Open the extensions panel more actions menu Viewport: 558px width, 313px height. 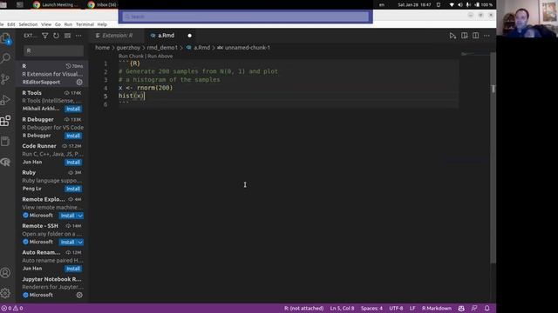coord(78,36)
